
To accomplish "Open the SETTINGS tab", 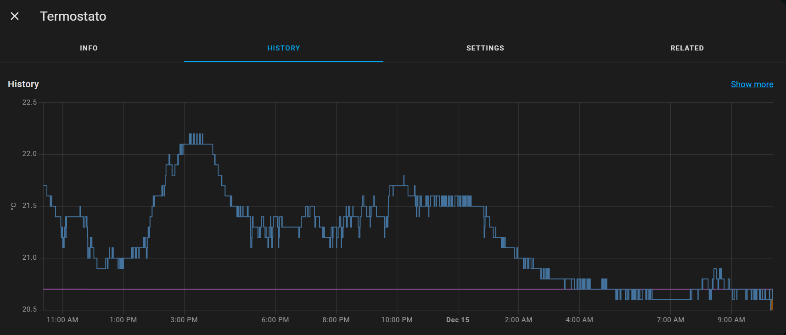I will pyautogui.click(x=485, y=48).
